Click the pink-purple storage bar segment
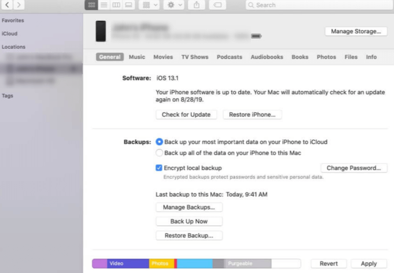The width and height of the screenshot is (394, 273). click(100, 263)
